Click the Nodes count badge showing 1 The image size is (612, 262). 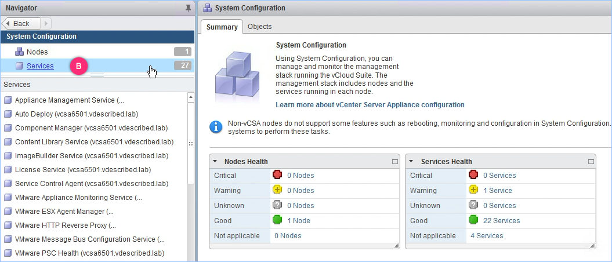[x=183, y=52]
